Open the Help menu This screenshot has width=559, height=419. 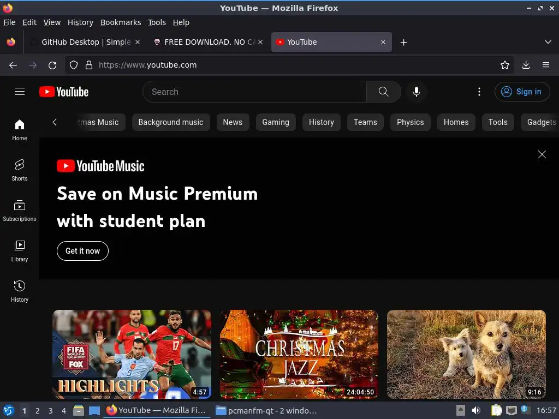tap(181, 22)
